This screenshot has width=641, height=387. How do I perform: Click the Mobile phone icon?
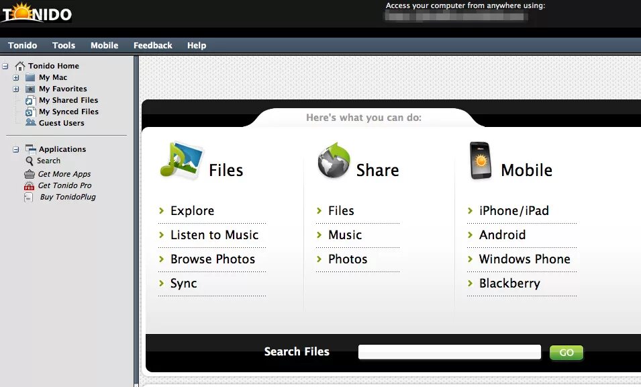tap(481, 161)
